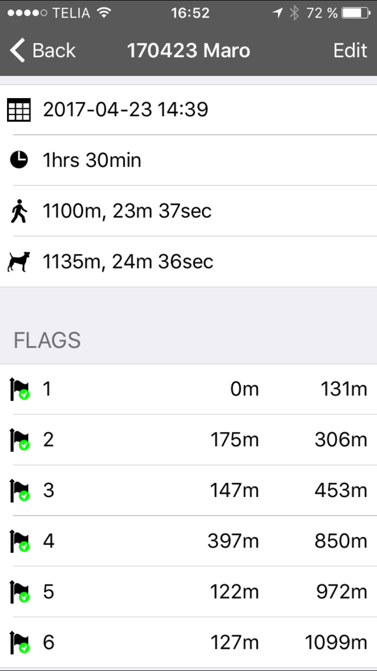The image size is (377, 671).
Task: Tap the 397m distance of flag 4
Action: coord(233,541)
